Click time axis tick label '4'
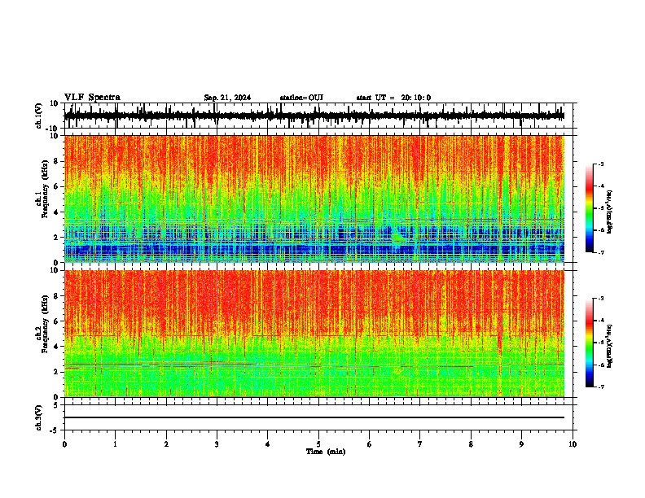The height and width of the screenshot is (498, 645). pyautogui.click(x=268, y=444)
